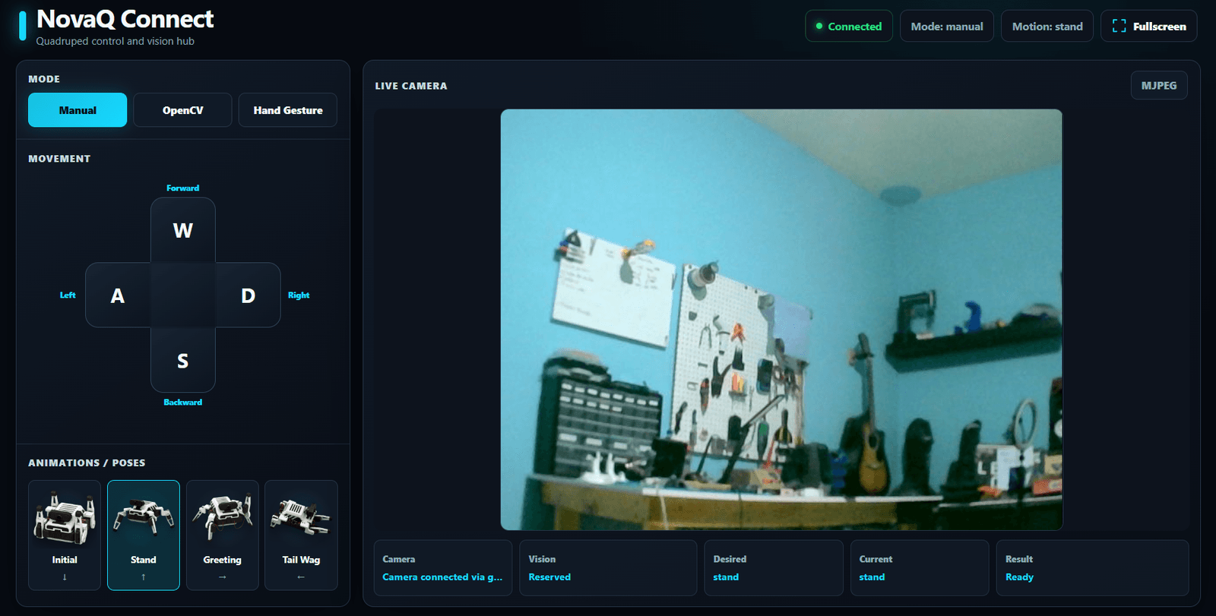Image resolution: width=1216 pixels, height=616 pixels.
Task: Click the Result 'Ready' value
Action: (1019, 577)
